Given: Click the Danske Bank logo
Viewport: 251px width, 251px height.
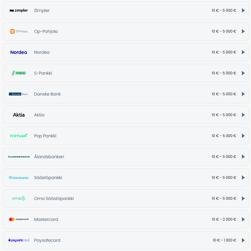Looking at the screenshot, I should (19, 94).
